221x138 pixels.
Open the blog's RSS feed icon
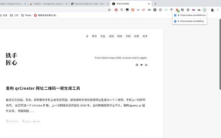point(146,65)
